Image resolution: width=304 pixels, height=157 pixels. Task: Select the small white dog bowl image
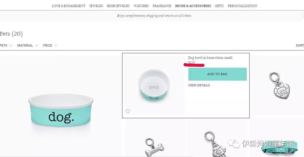tap(154, 85)
